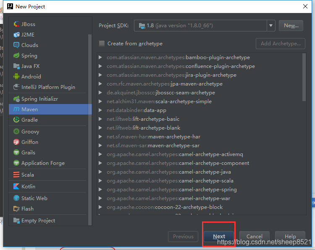Click the New... SDK button

(x=291, y=26)
